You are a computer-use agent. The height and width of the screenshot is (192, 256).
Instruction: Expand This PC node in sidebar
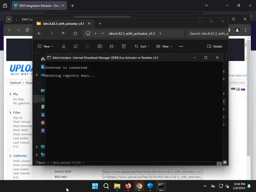pos(36,147)
